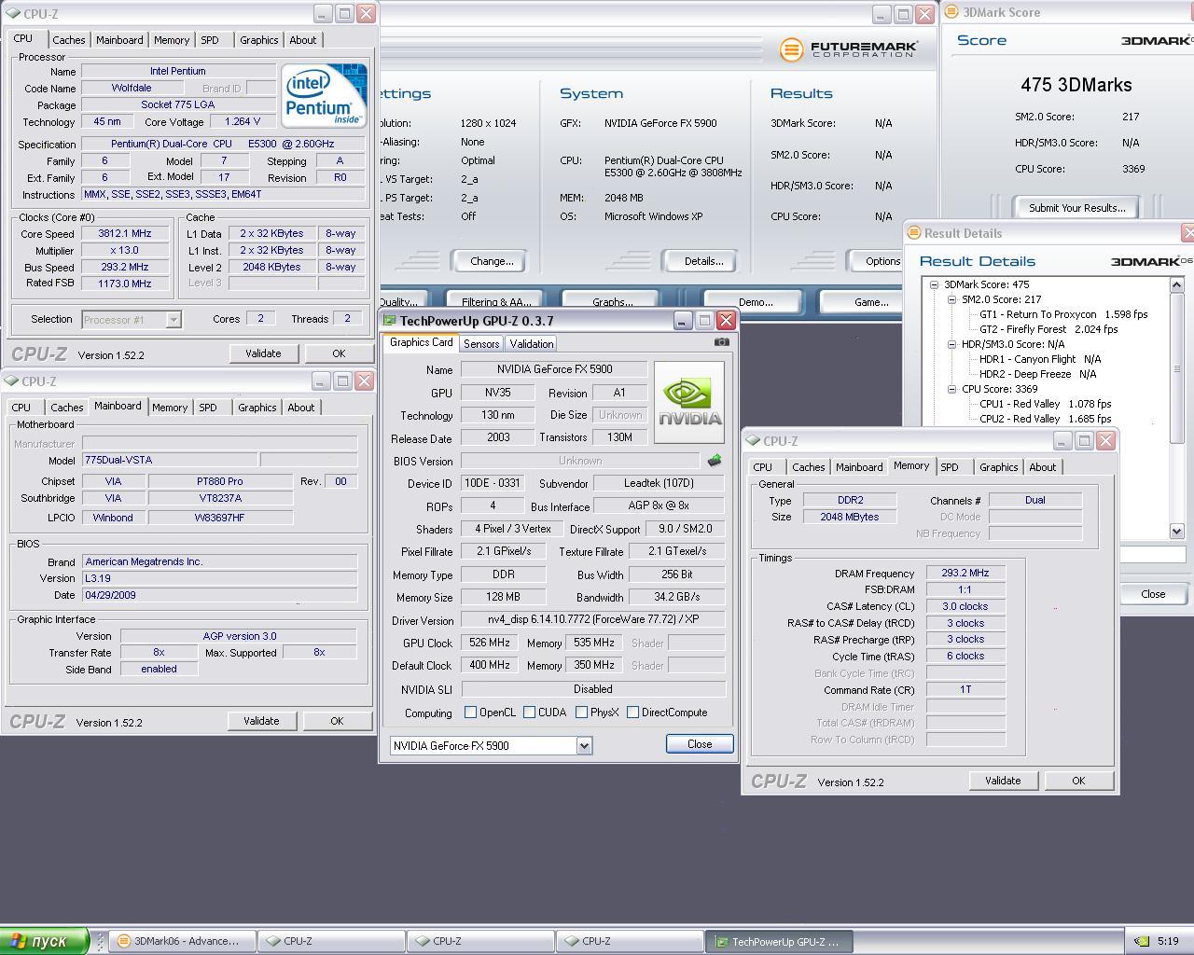Open About tab in Mainboard CPU-Z window
This screenshot has width=1194, height=955.
[300, 408]
